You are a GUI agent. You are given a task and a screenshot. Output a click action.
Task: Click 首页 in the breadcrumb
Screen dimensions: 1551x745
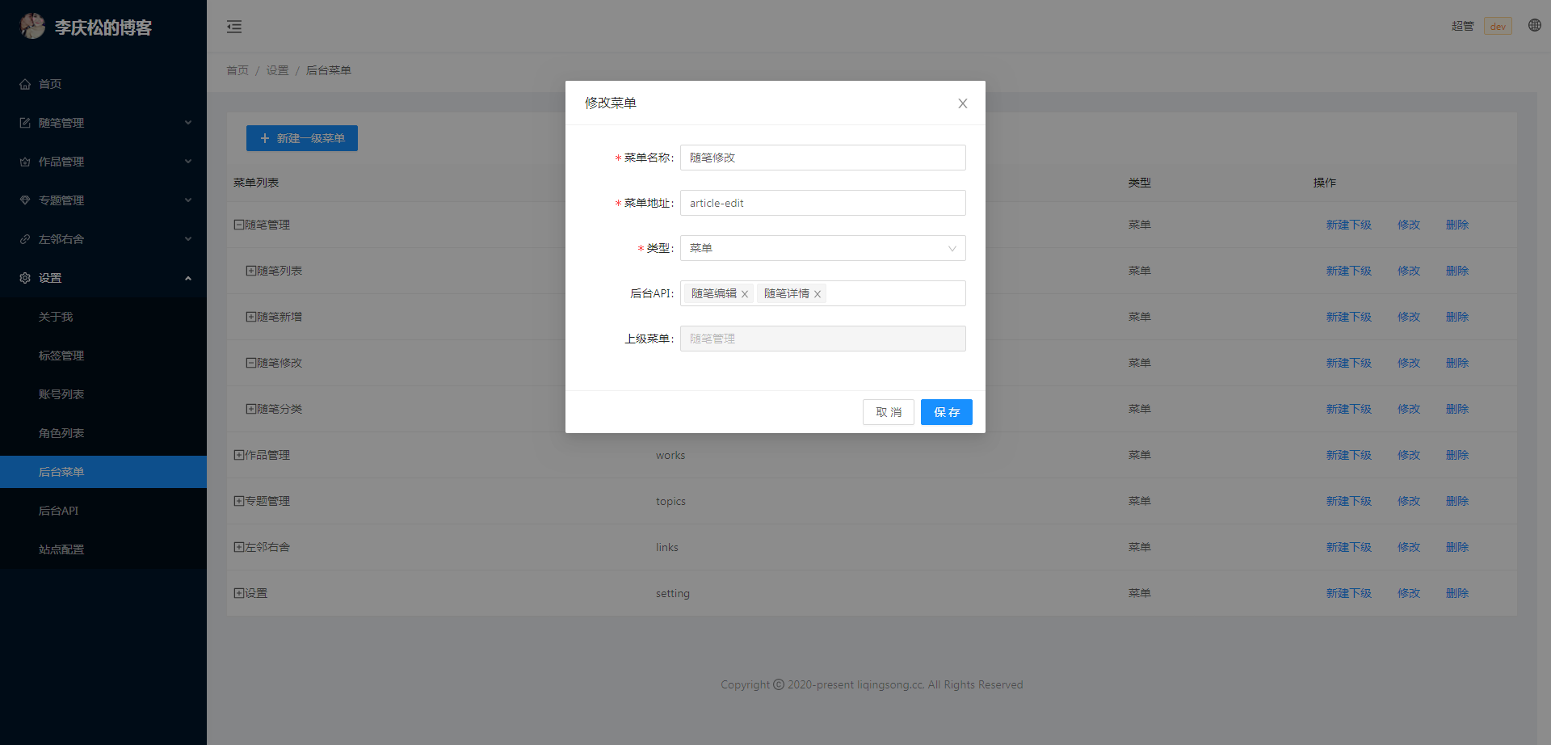point(237,70)
